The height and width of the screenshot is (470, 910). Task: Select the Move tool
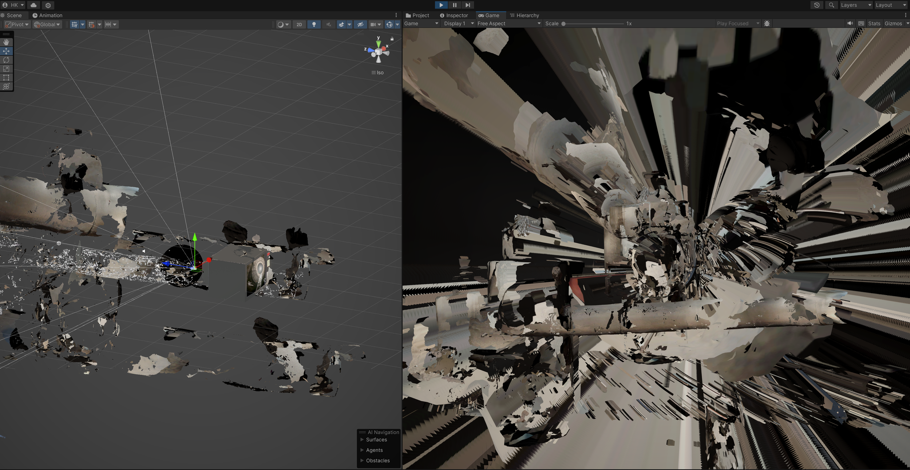coord(6,51)
